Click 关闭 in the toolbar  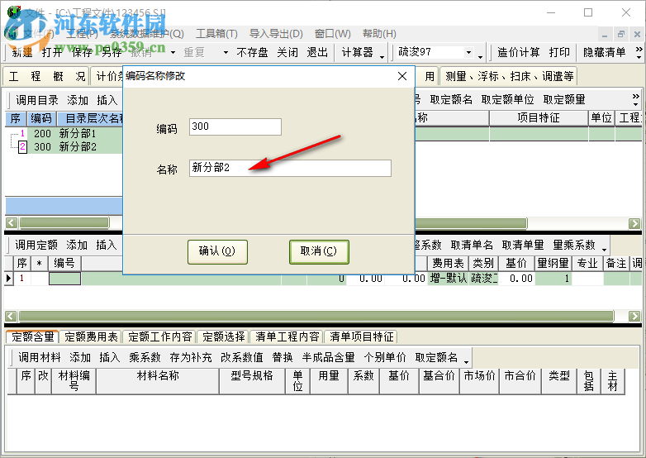(x=287, y=52)
